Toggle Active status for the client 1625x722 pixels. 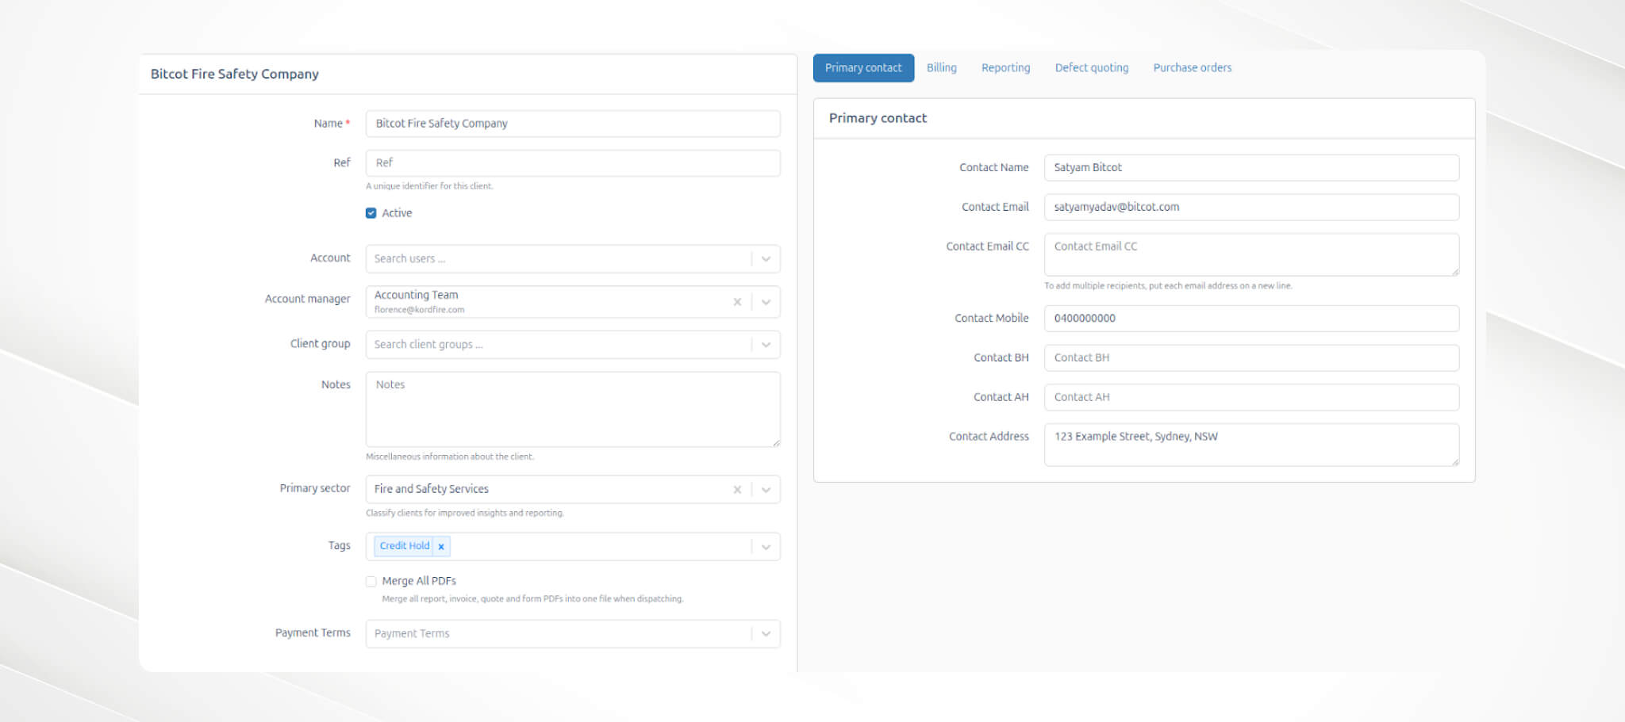click(x=371, y=212)
